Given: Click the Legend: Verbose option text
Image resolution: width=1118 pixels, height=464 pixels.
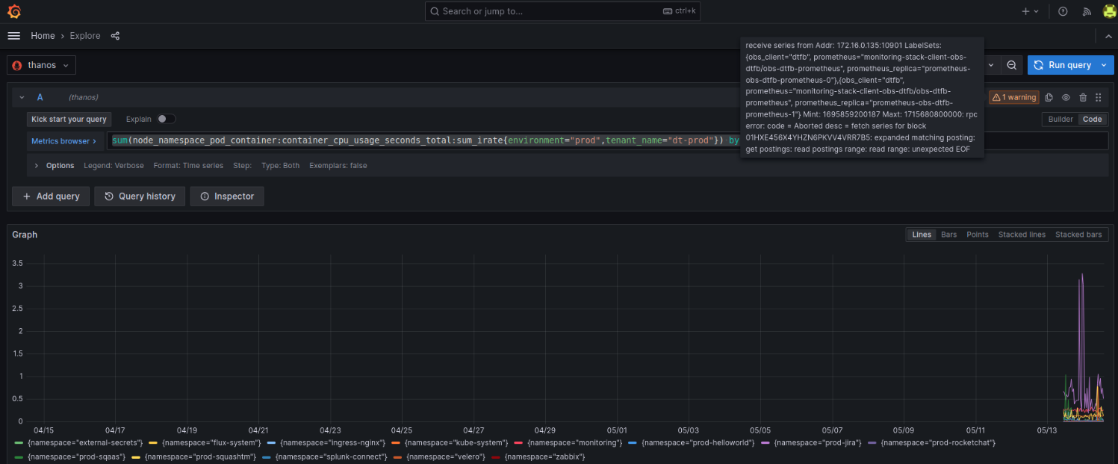Looking at the screenshot, I should 114,166.
